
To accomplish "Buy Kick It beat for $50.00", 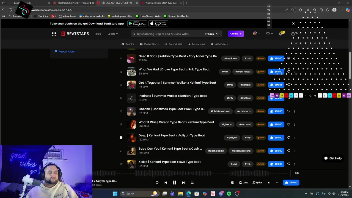I will [276, 164].
